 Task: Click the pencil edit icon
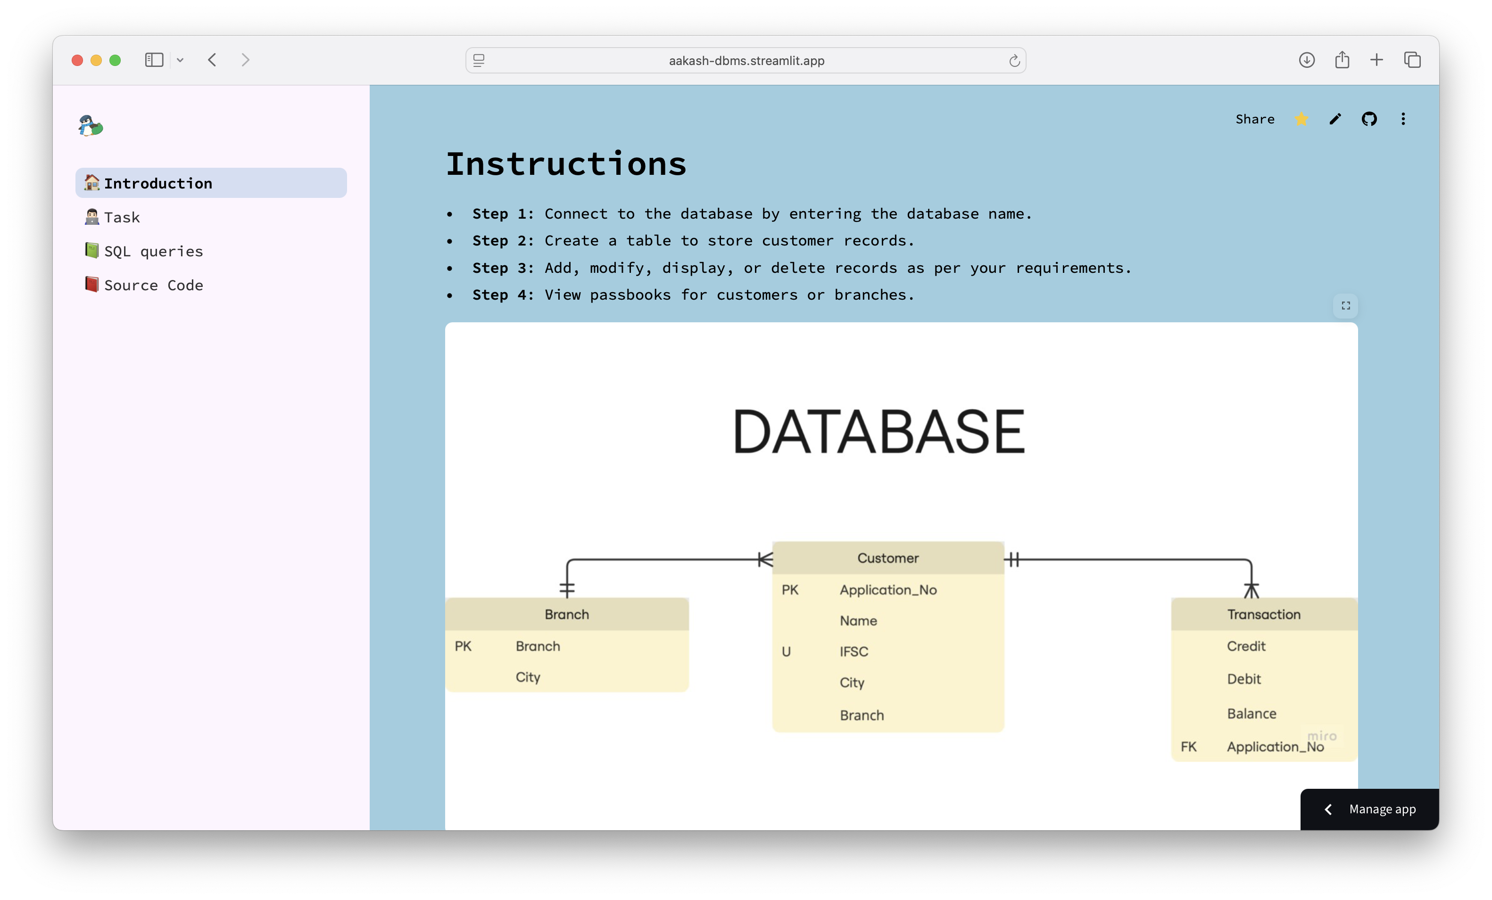coord(1335,119)
